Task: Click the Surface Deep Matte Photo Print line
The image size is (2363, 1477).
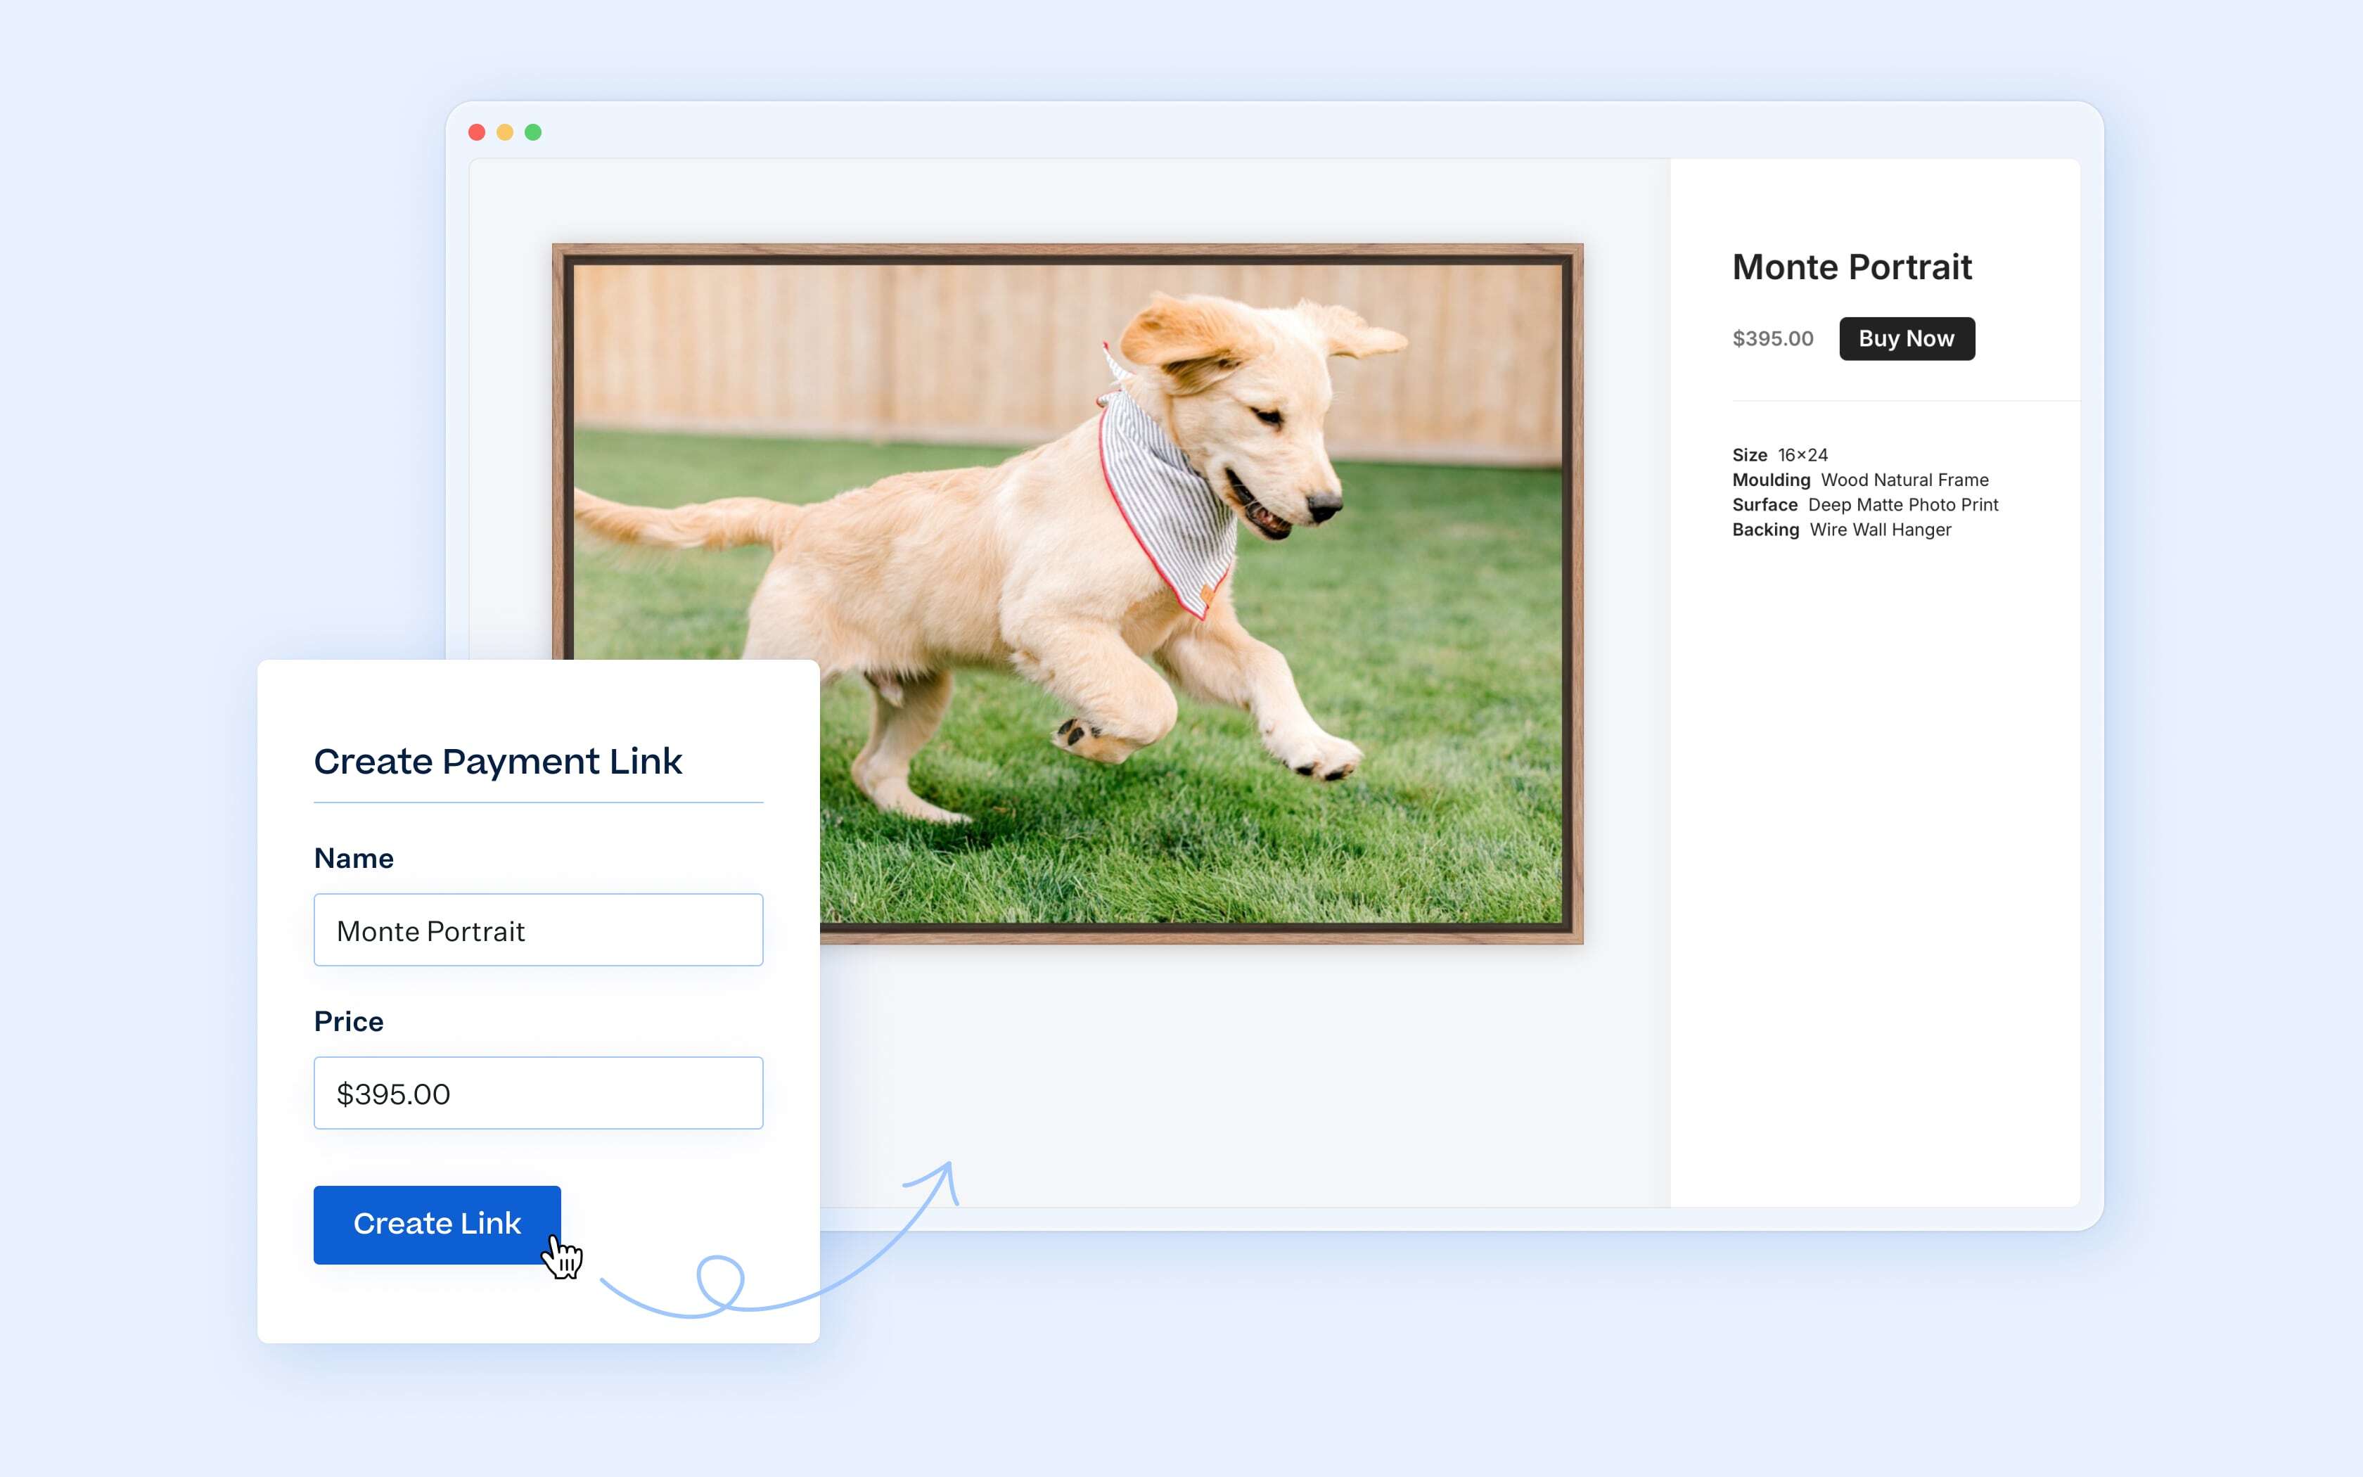Action: pos(1864,505)
